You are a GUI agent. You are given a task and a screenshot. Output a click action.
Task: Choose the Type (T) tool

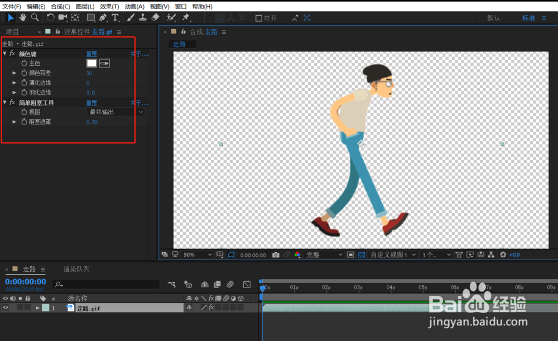[115, 18]
